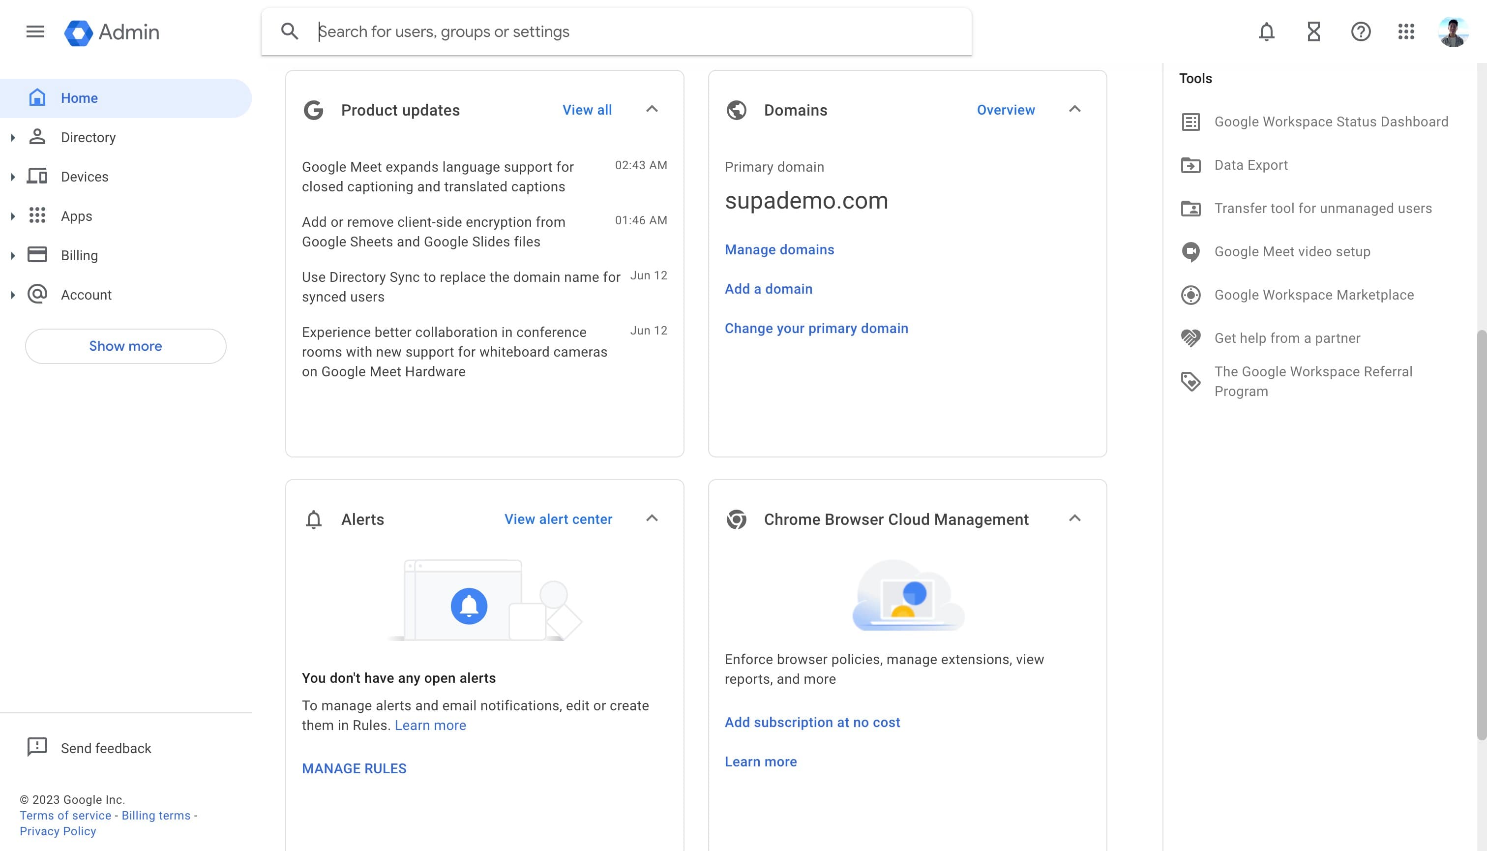Click the Home house icon in sidebar
The image size is (1487, 851).
37,97
